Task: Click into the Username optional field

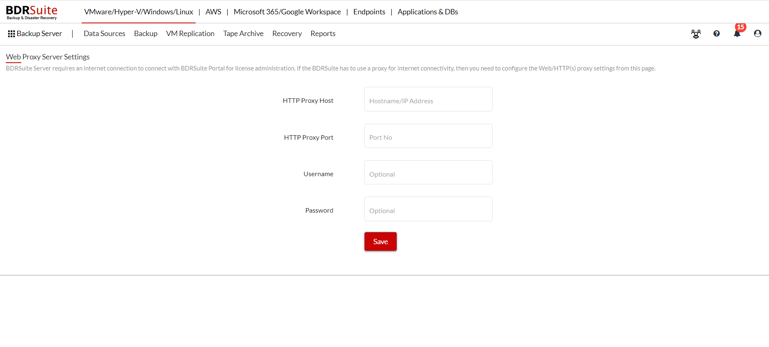Action: (x=428, y=172)
